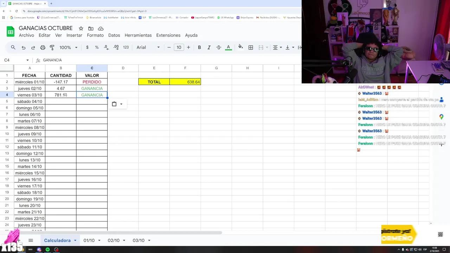Open the Calculadora sheet tab menu arrow
Screen dimensions: 450x253
pyautogui.click(x=75, y=240)
